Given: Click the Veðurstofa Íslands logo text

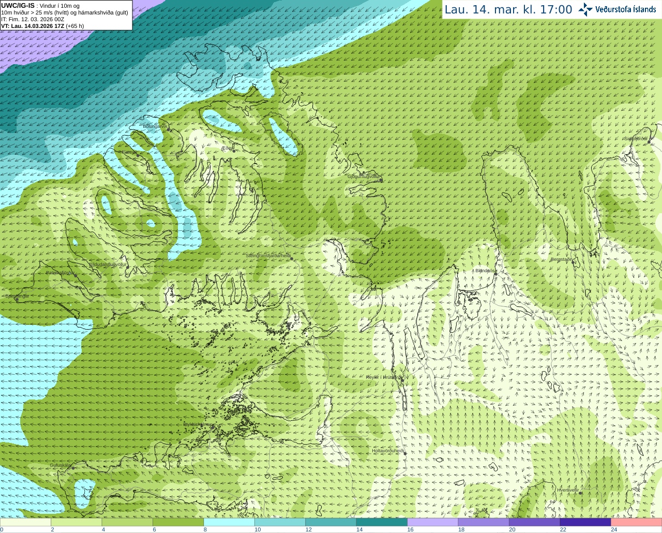Looking at the screenshot, I should pyautogui.click(x=625, y=9).
